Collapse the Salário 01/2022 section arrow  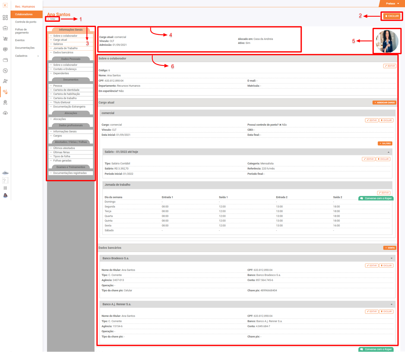tap(388, 152)
